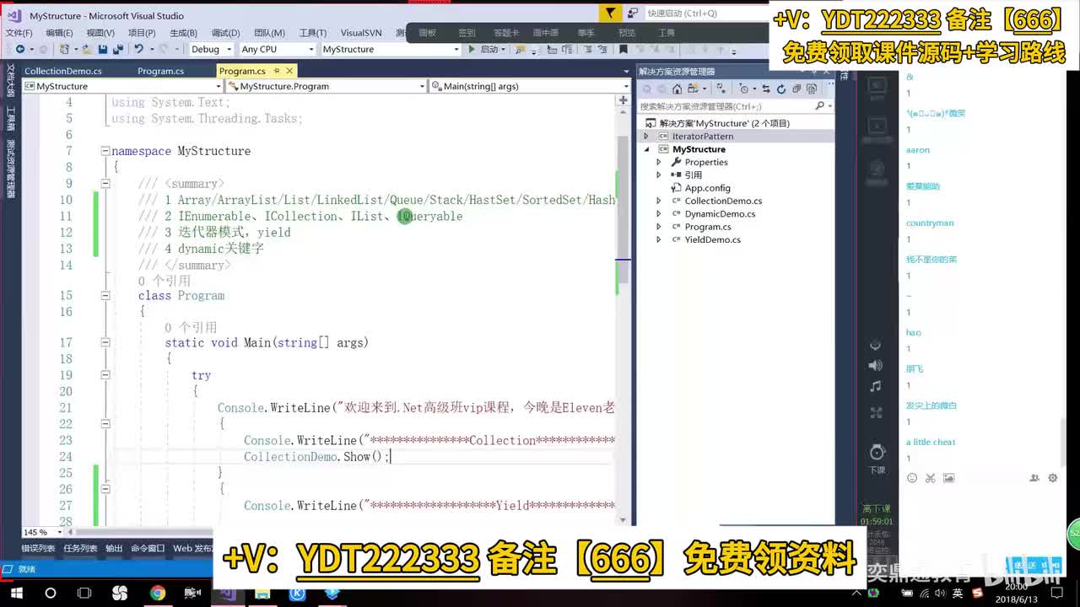The height and width of the screenshot is (607, 1080).
Task: Close the active Program.cs tab
Action: [289, 71]
